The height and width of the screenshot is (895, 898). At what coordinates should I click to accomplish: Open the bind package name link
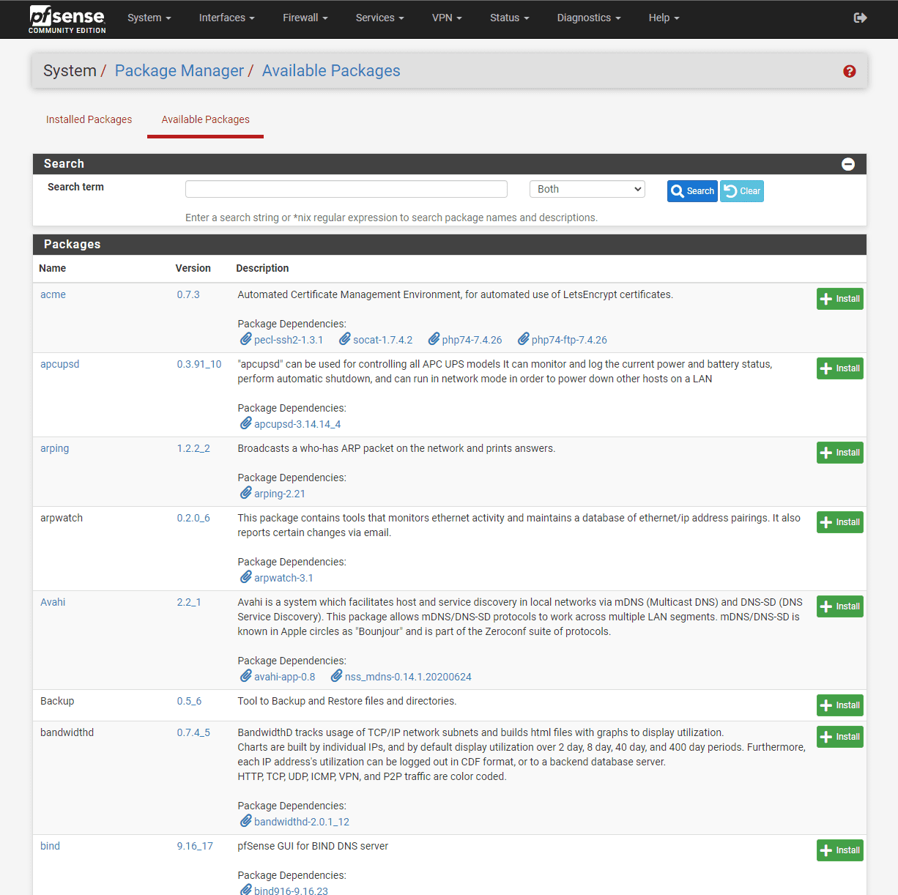[50, 846]
